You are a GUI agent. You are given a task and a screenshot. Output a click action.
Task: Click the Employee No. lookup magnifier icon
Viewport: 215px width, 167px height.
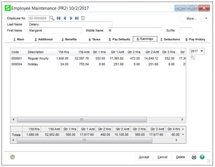(52, 18)
